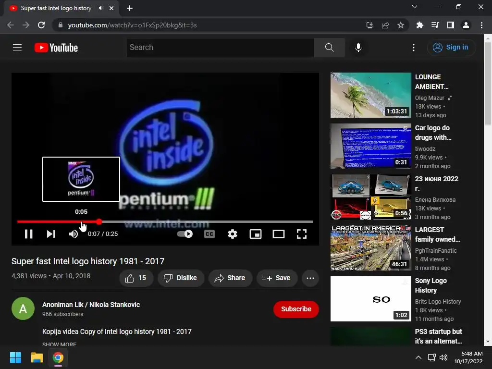This screenshot has height=369, width=492.
Task: Open video settings gear
Action: (233, 234)
